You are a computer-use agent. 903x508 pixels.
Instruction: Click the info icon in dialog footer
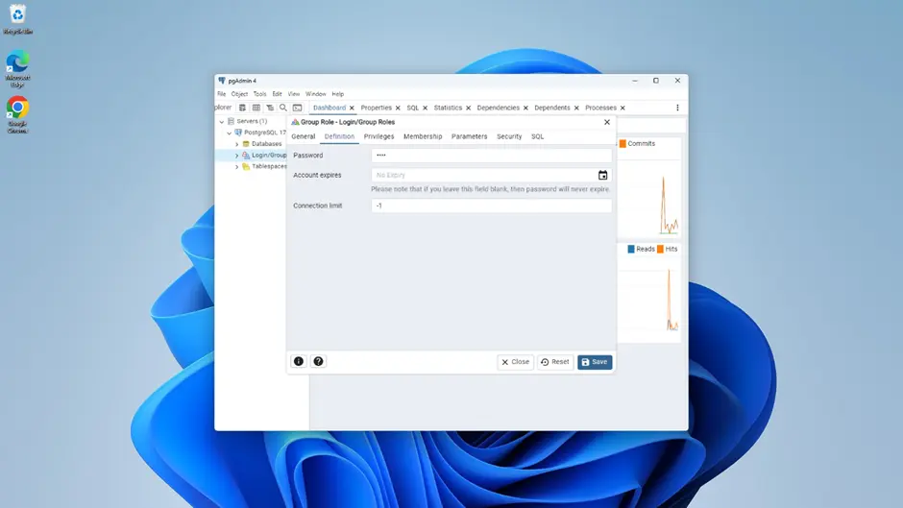tap(299, 361)
